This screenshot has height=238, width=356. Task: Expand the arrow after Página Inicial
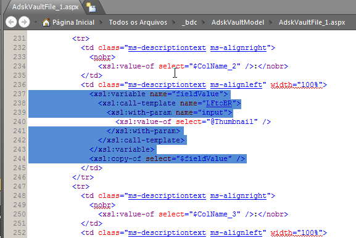click(101, 22)
